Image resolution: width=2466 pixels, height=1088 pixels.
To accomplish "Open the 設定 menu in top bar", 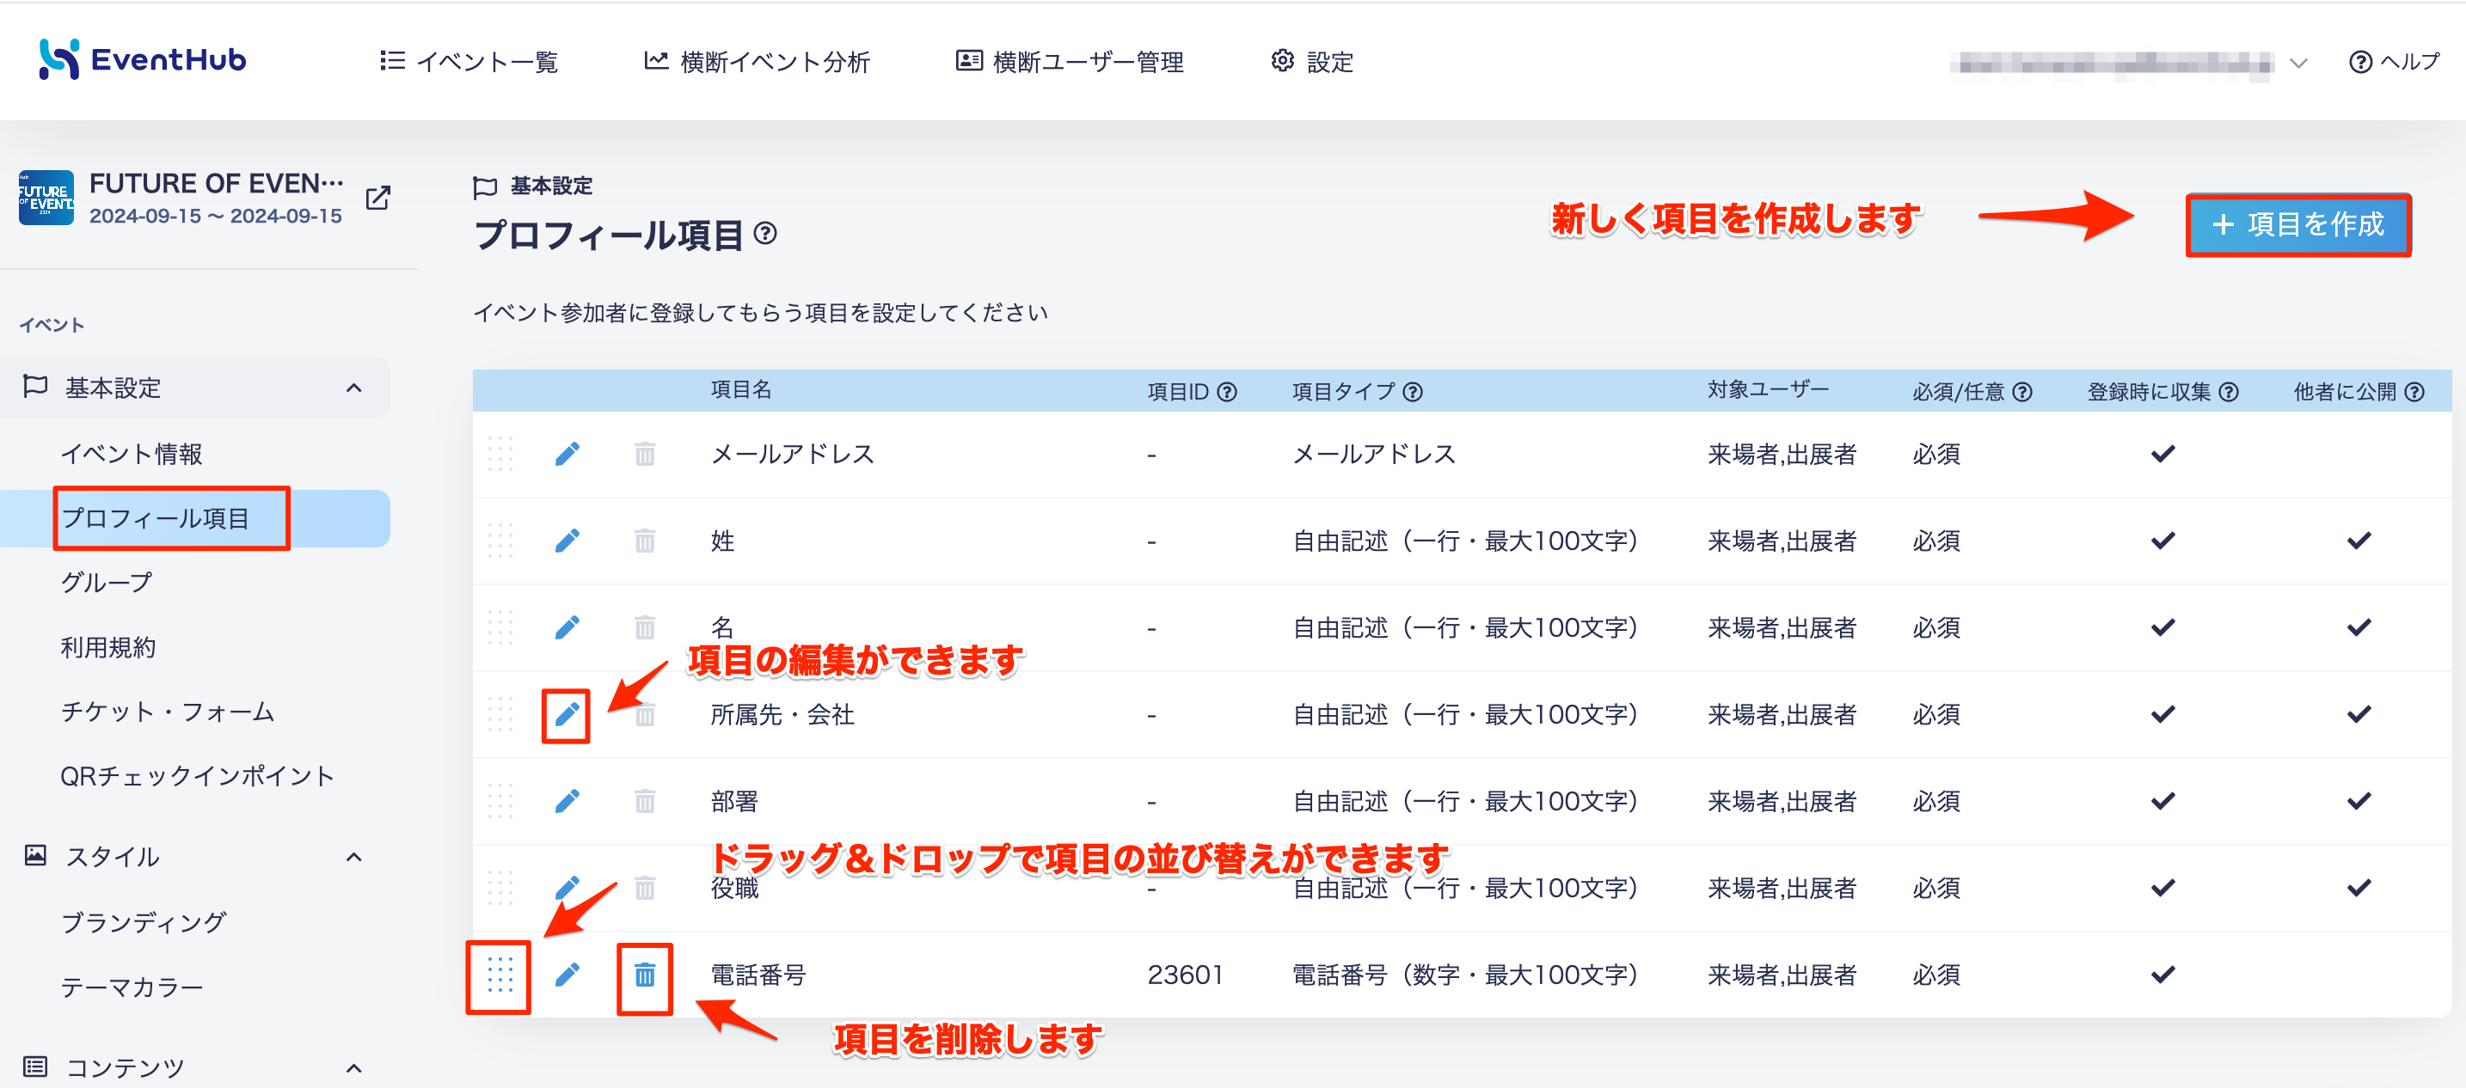I will [x=1312, y=62].
